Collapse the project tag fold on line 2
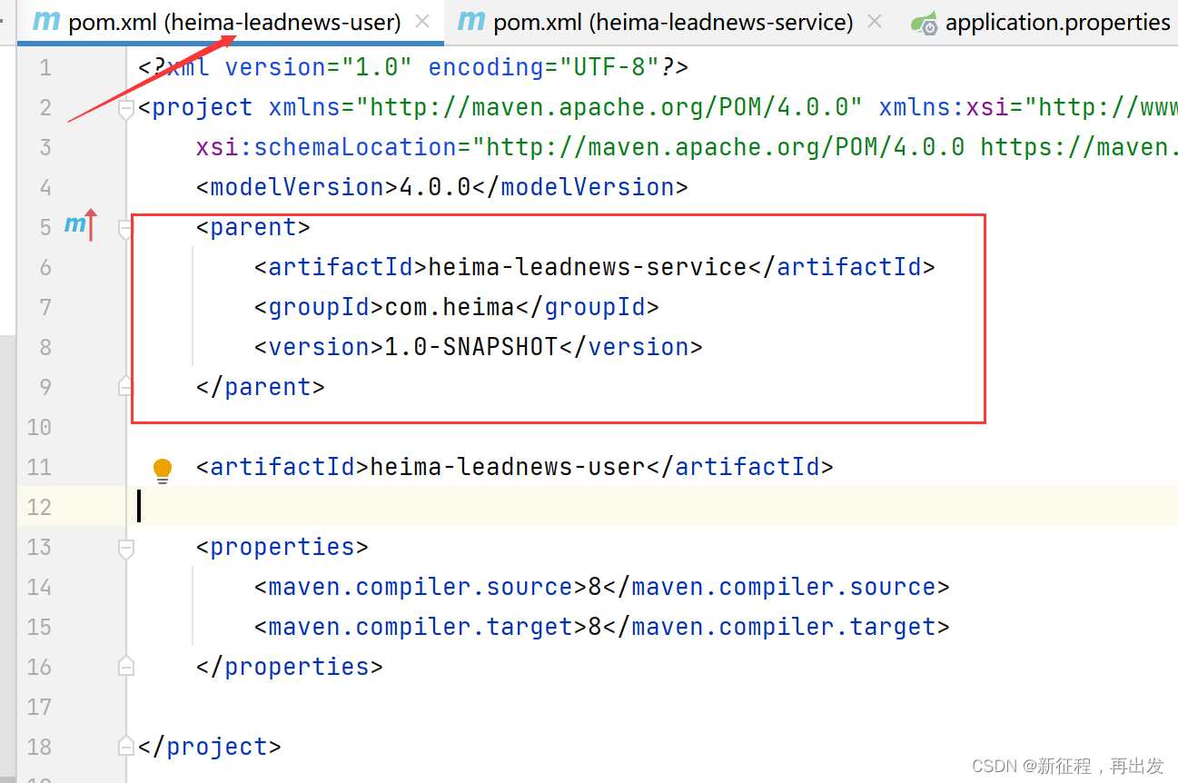 point(126,109)
